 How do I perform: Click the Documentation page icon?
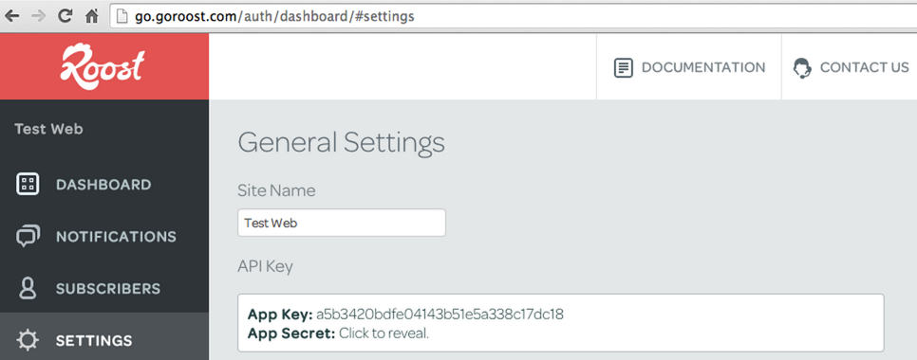(x=624, y=67)
